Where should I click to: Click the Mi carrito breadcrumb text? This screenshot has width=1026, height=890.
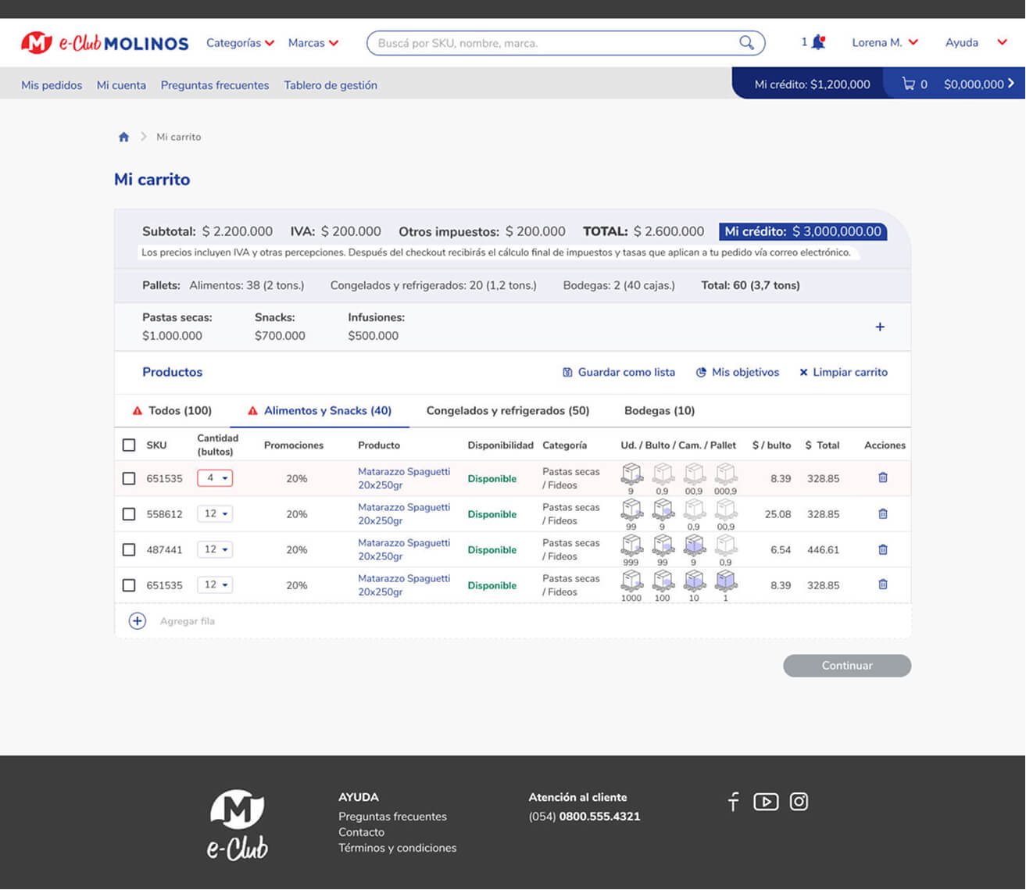point(179,137)
